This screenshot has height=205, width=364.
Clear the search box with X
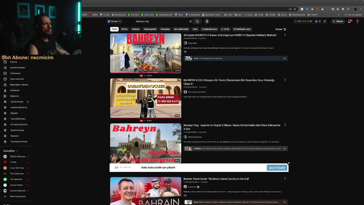coord(191,21)
